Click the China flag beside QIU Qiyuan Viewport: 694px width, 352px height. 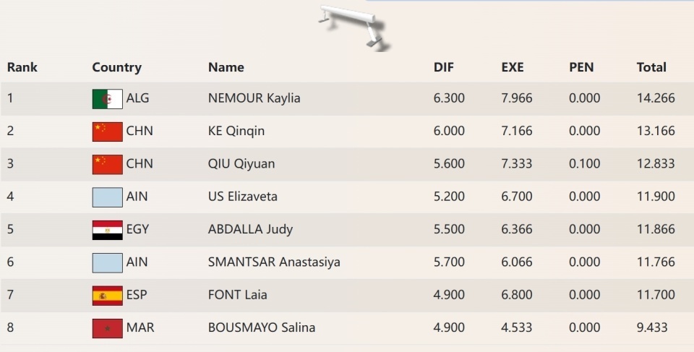point(107,164)
